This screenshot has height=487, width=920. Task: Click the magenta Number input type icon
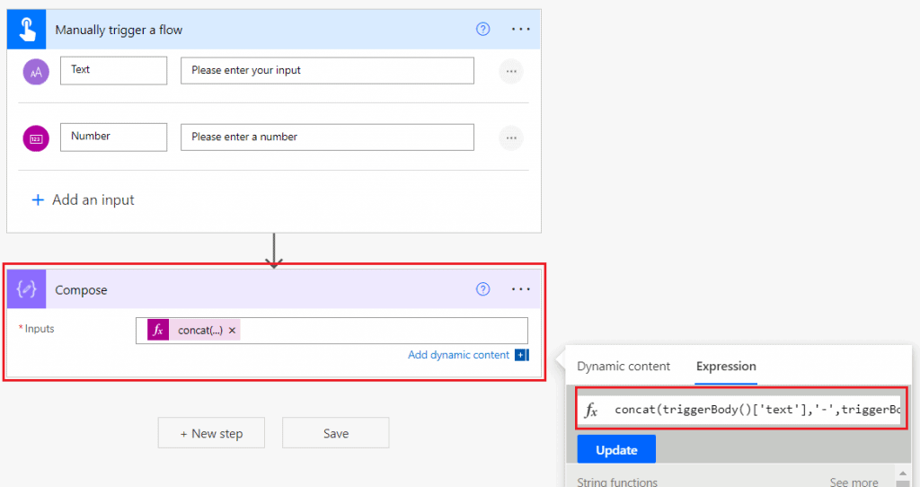click(36, 138)
